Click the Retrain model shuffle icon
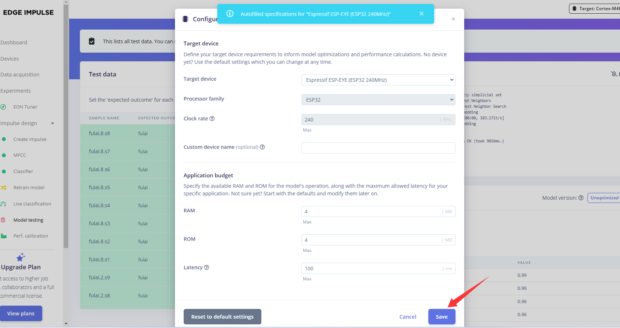Screen dimensions: 620x328 tap(4, 187)
